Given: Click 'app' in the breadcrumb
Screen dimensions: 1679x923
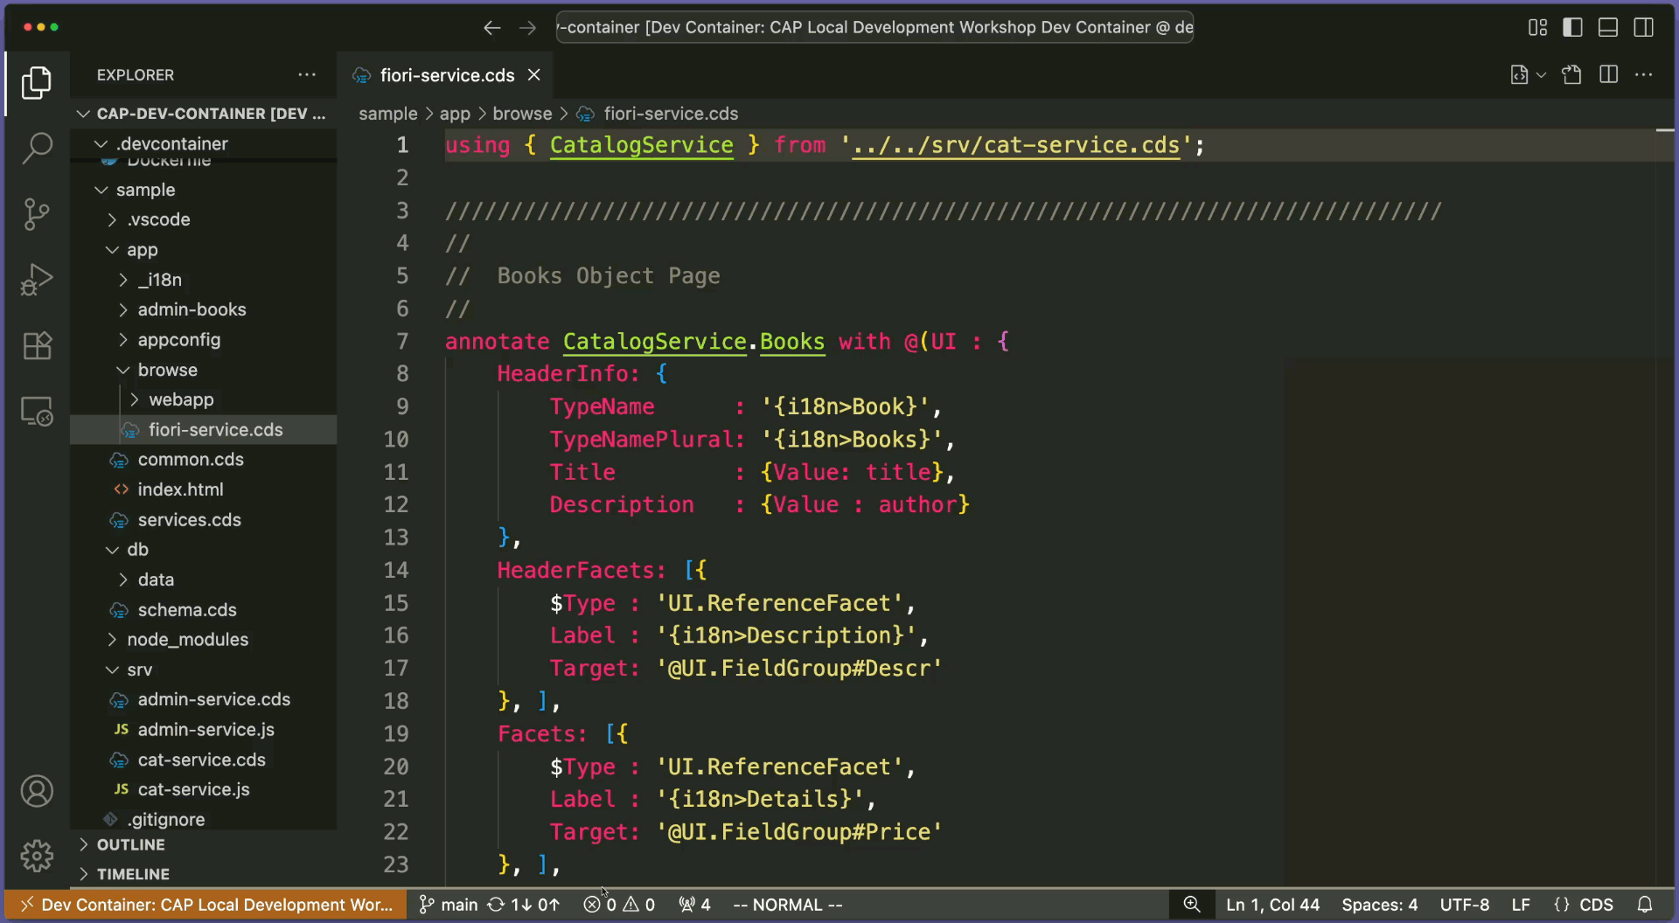Looking at the screenshot, I should click(x=455, y=114).
